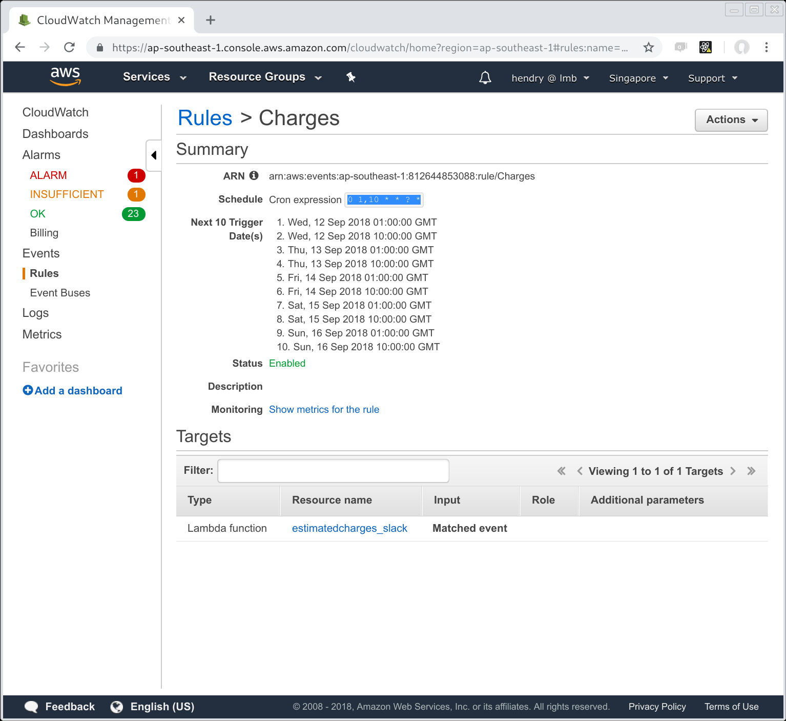The height and width of the screenshot is (721, 786).
Task: Collapse the left navigation panel arrow
Action: click(154, 155)
